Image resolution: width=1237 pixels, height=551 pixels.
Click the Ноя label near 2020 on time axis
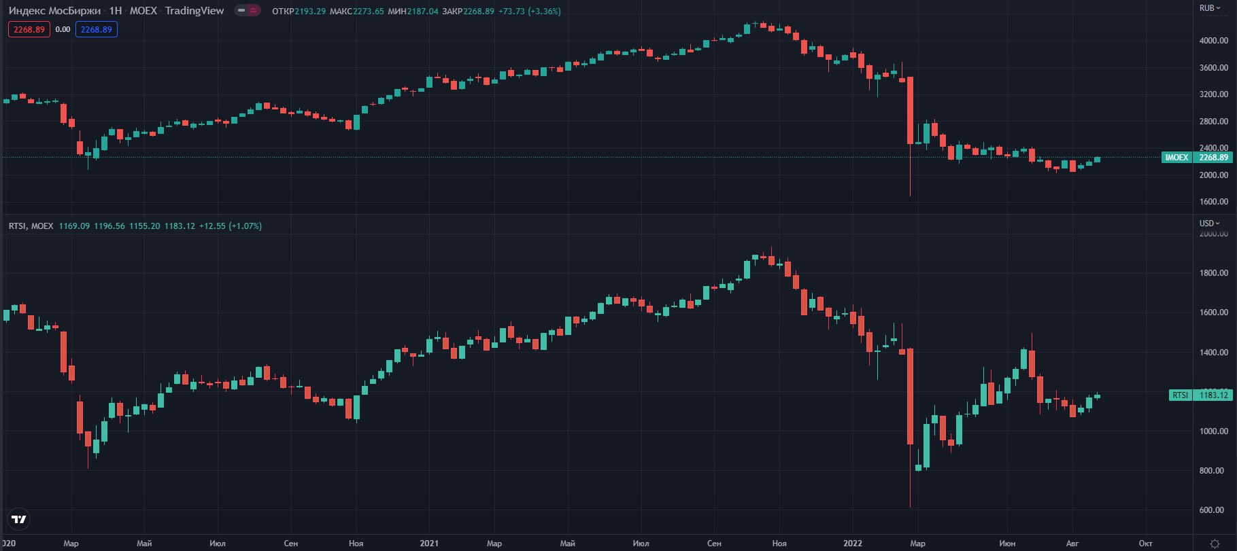pyautogui.click(x=356, y=544)
